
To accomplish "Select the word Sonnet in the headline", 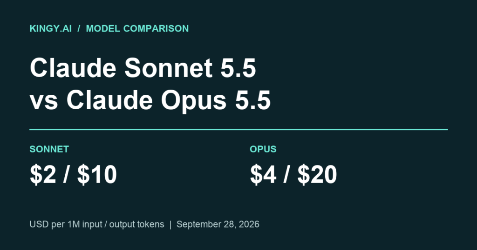I will pyautogui.click(x=168, y=68).
